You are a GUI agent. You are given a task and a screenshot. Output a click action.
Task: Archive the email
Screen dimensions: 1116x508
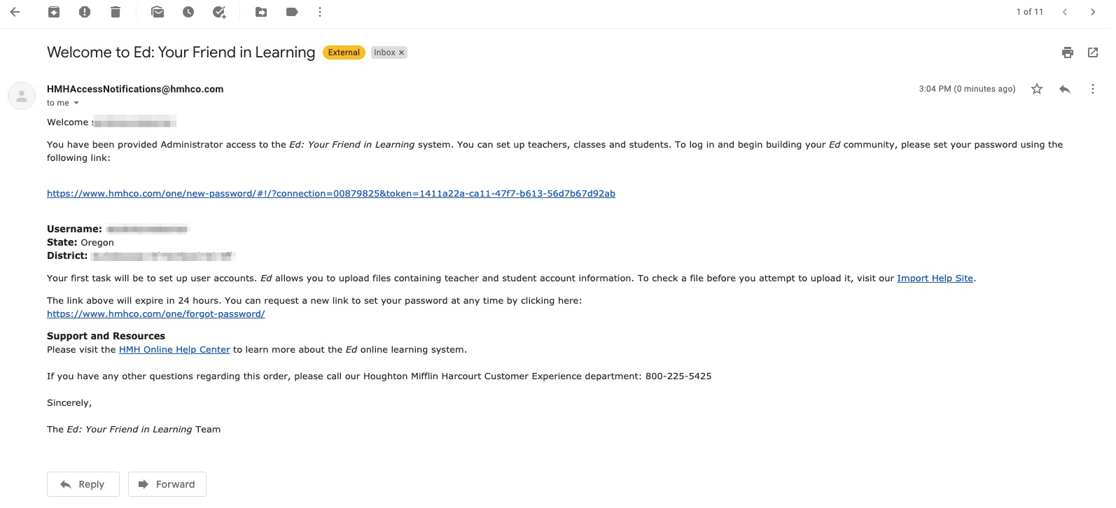53,12
